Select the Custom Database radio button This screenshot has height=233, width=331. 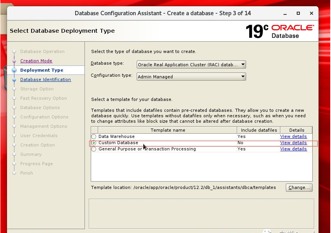click(x=94, y=143)
